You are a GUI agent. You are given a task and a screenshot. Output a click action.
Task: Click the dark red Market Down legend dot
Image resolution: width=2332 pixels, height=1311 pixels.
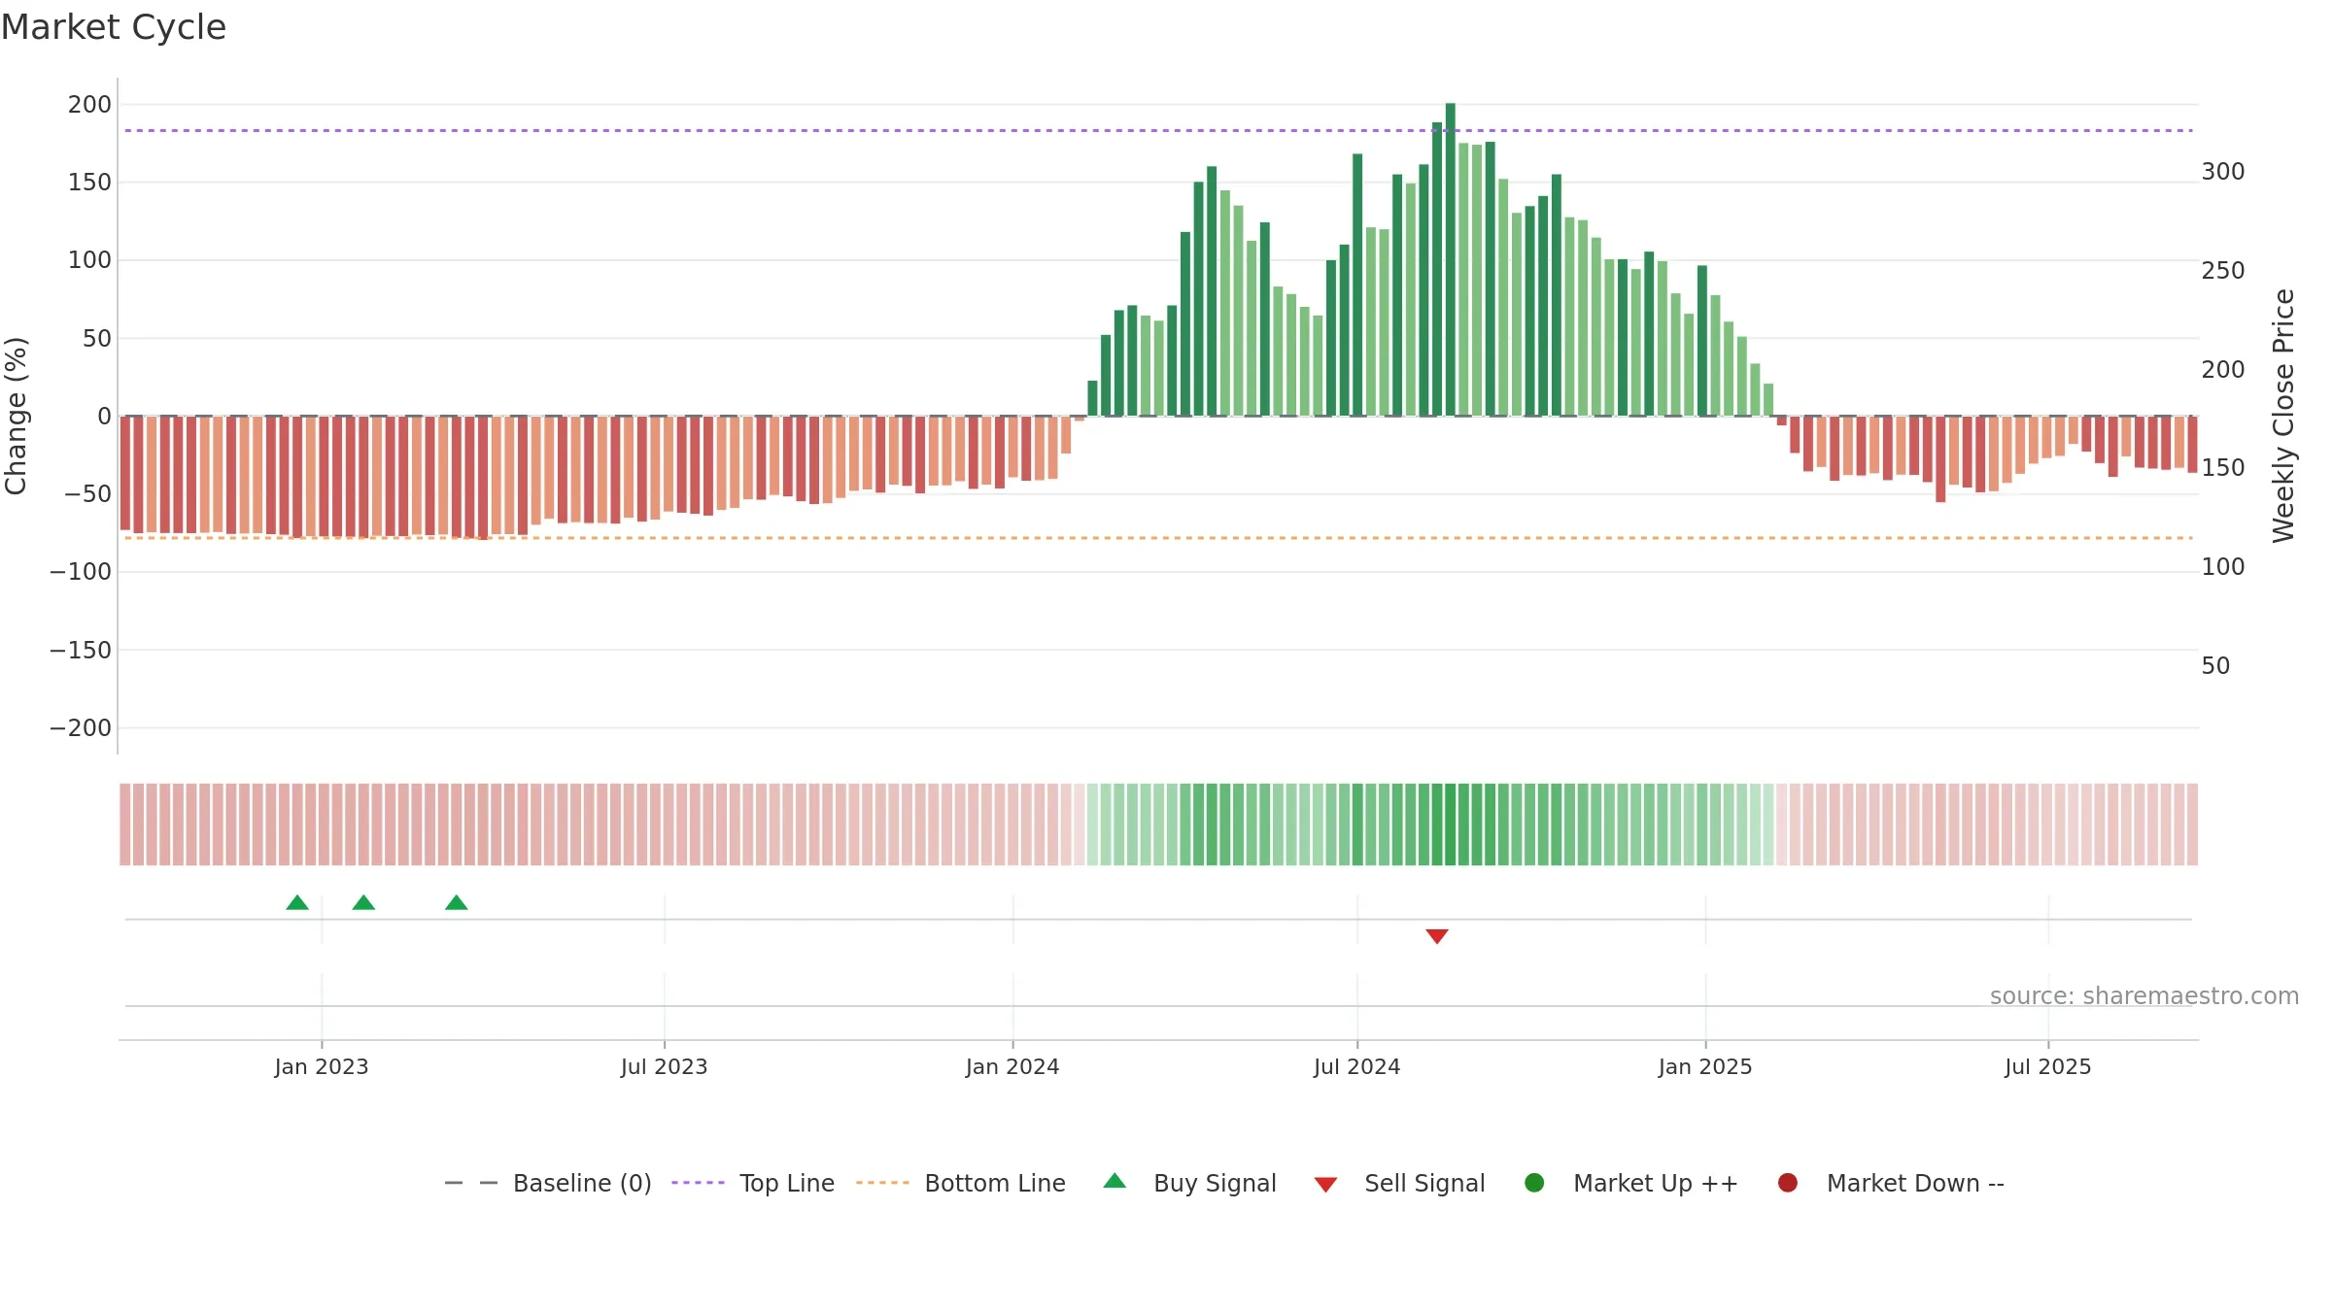click(x=1787, y=1183)
